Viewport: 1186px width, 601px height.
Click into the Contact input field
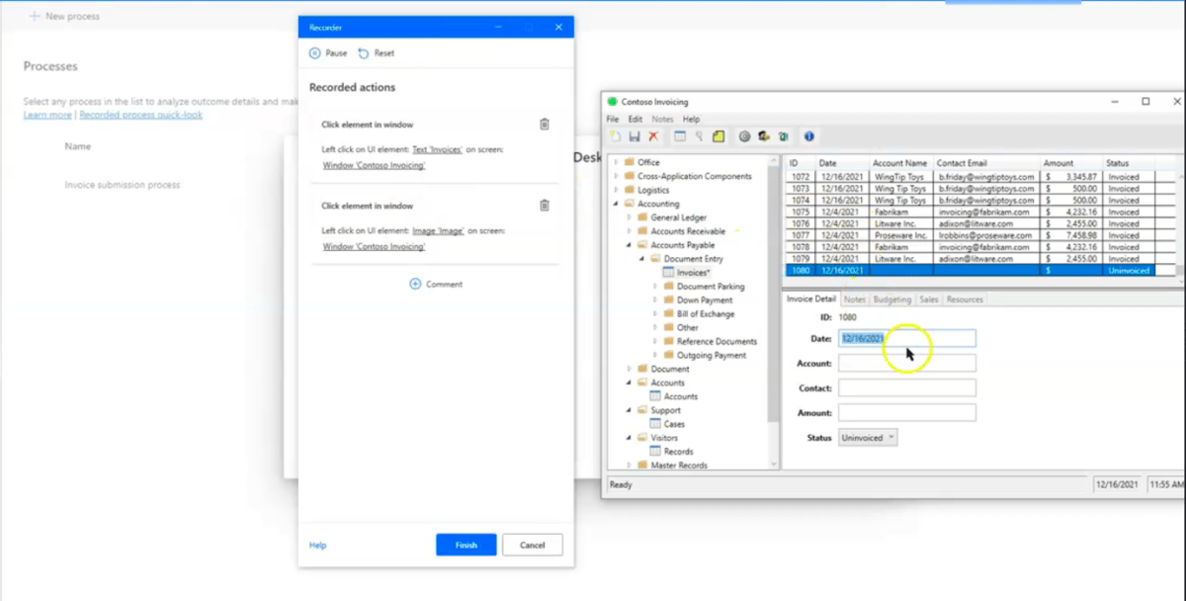(906, 388)
